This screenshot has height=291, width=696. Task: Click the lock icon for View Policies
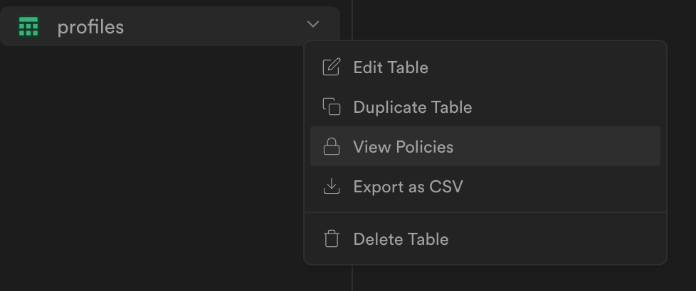(x=331, y=147)
